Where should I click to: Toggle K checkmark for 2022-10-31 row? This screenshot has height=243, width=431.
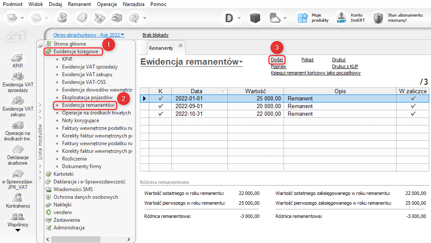(161, 114)
